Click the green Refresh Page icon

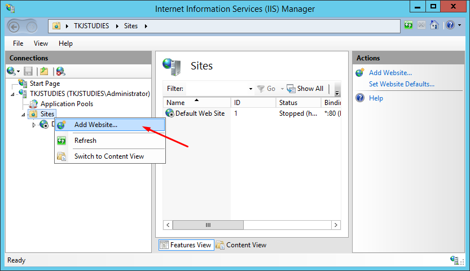tap(408, 25)
